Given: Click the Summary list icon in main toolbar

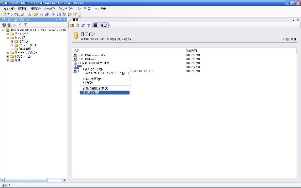Looking at the screenshot, I should coord(59,14).
